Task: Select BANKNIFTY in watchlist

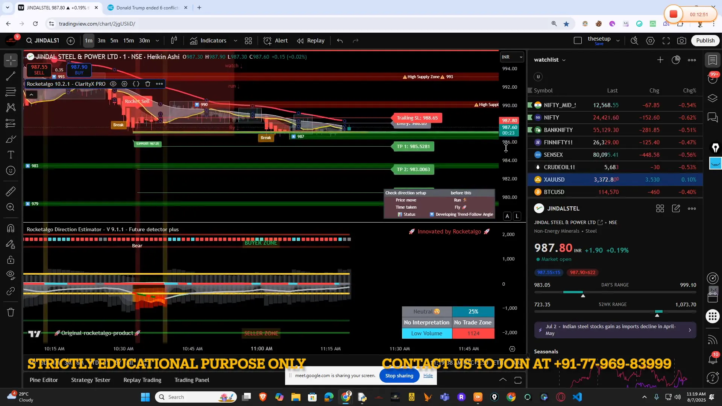Action: [x=615, y=130]
